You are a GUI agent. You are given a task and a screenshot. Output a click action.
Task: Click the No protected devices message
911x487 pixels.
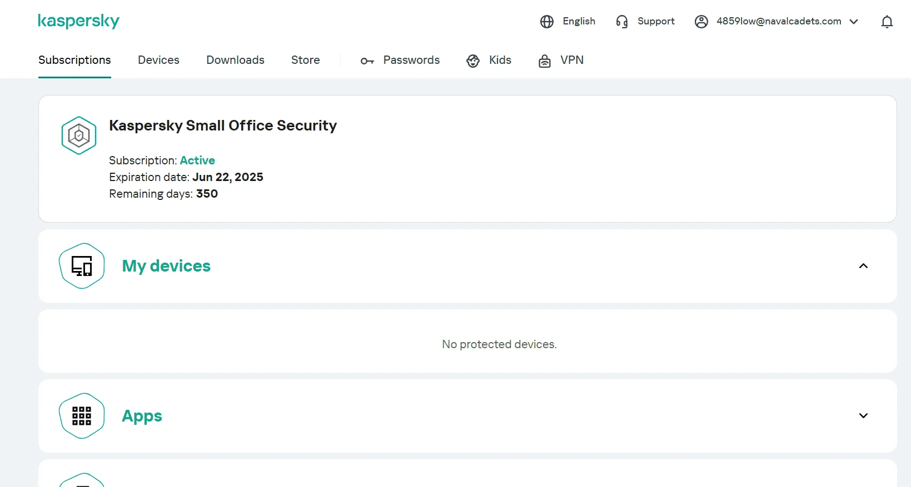499,344
